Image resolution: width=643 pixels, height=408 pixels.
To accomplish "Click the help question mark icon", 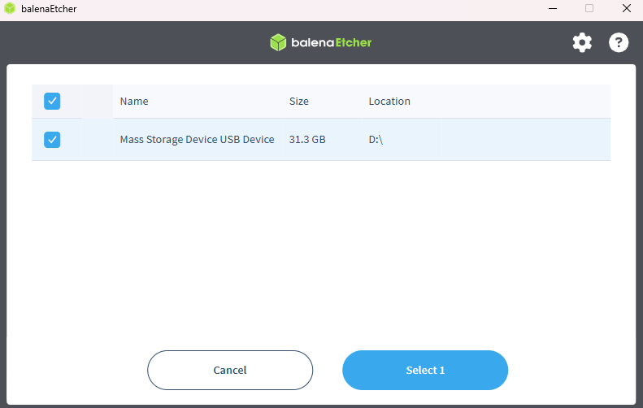I will (619, 43).
